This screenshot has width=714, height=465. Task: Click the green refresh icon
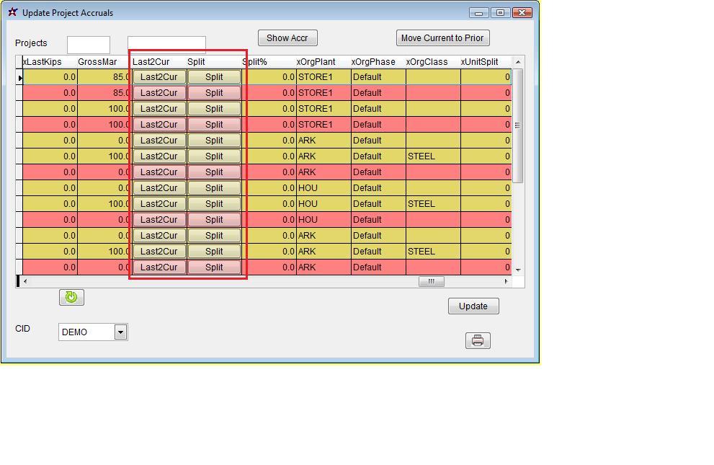[x=71, y=297]
